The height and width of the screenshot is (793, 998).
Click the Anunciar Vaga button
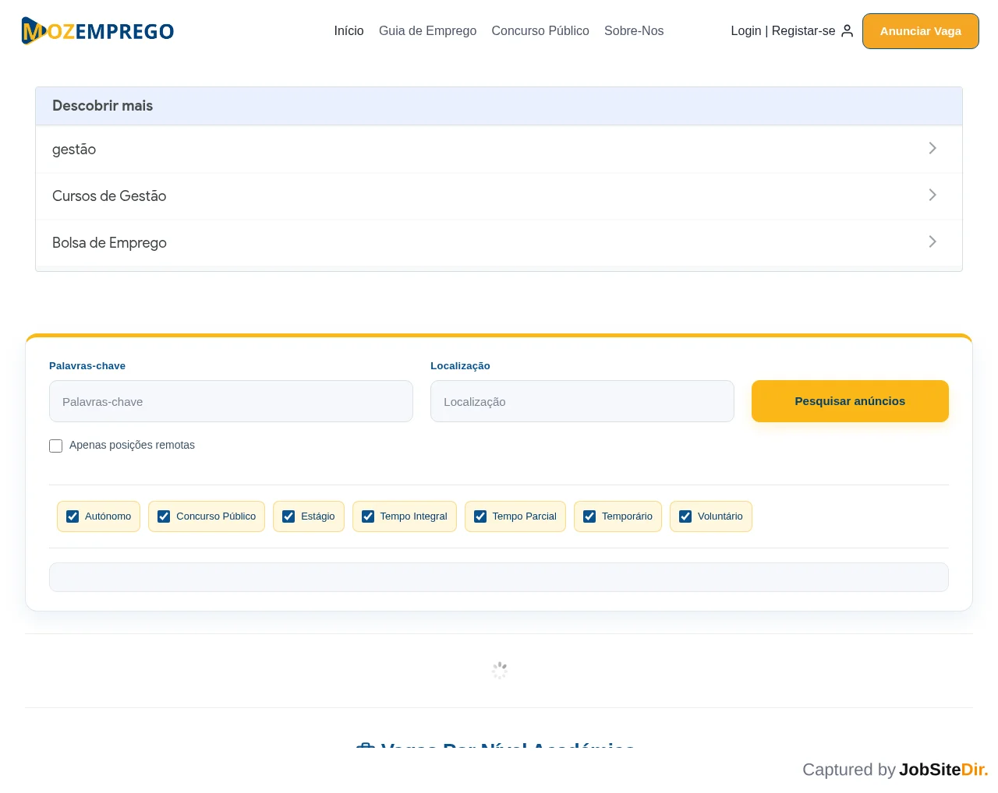click(921, 31)
